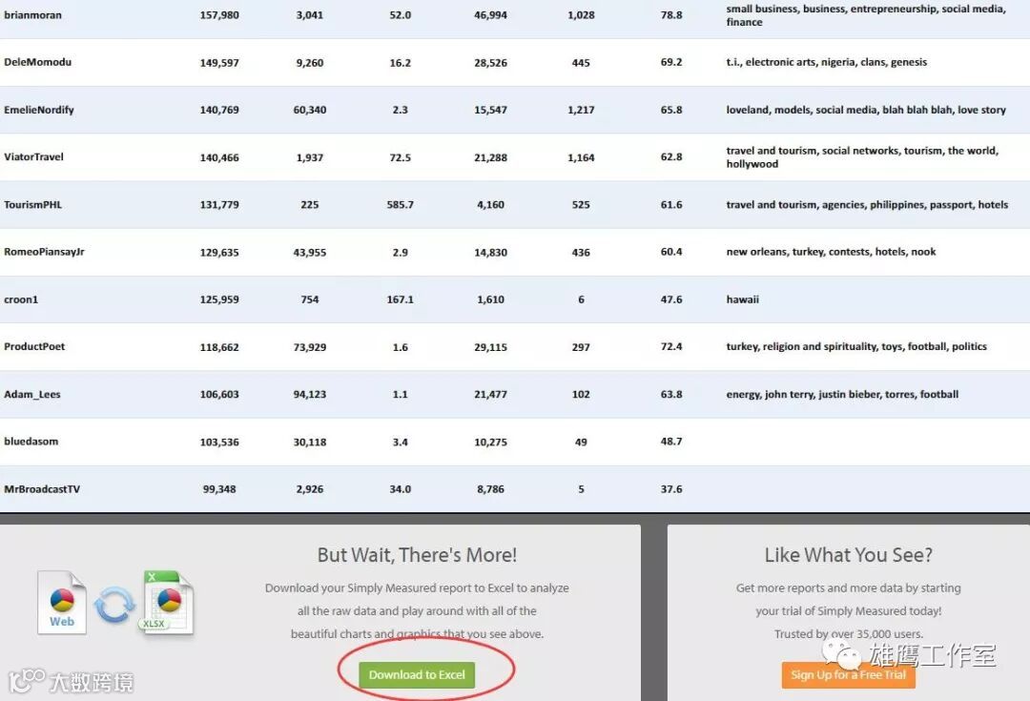Click the 167.1 ratio in croon1 row
The height and width of the screenshot is (701, 1030).
(400, 299)
